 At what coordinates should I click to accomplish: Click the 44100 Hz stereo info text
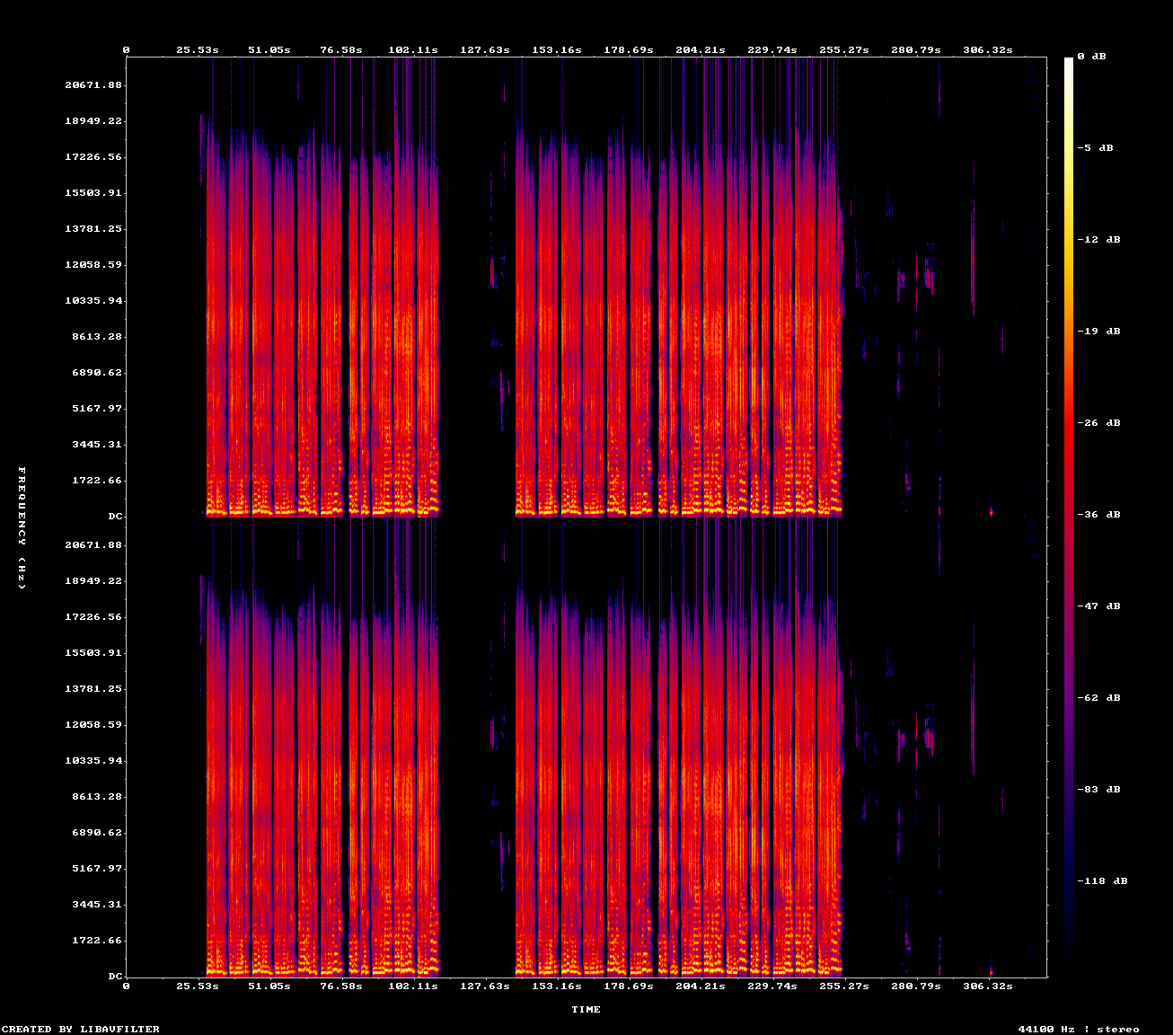pyautogui.click(x=1079, y=1030)
